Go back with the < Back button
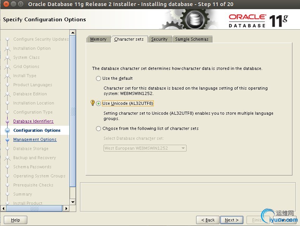The width and height of the screenshot is (300, 226). [x=208, y=220]
